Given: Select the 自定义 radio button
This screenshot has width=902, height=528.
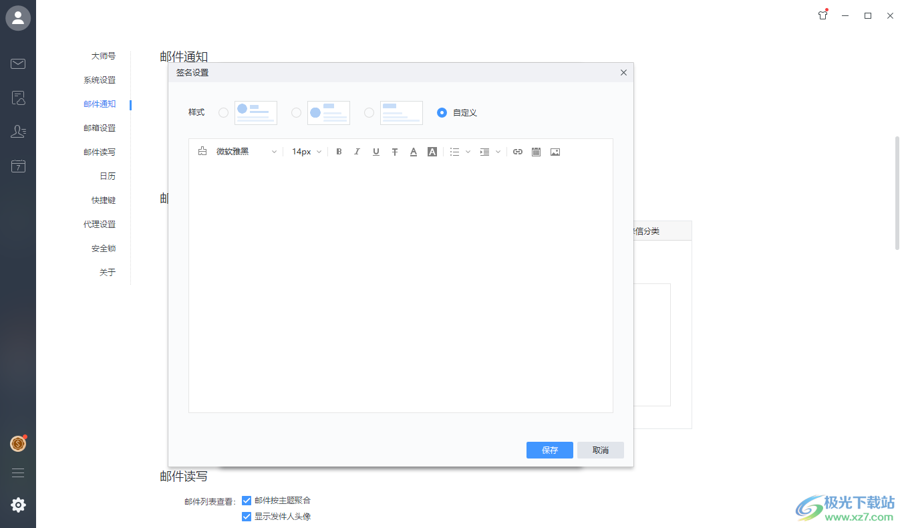Looking at the screenshot, I should pyautogui.click(x=442, y=113).
